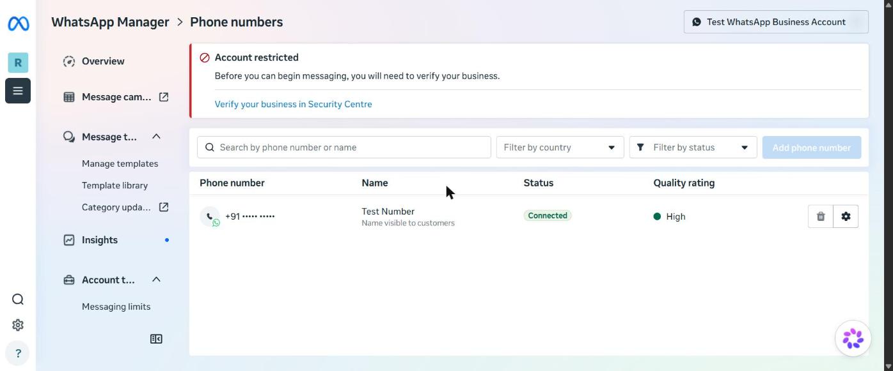The height and width of the screenshot is (371, 893).
Task: Open settings for the Test Number row
Action: 846,216
